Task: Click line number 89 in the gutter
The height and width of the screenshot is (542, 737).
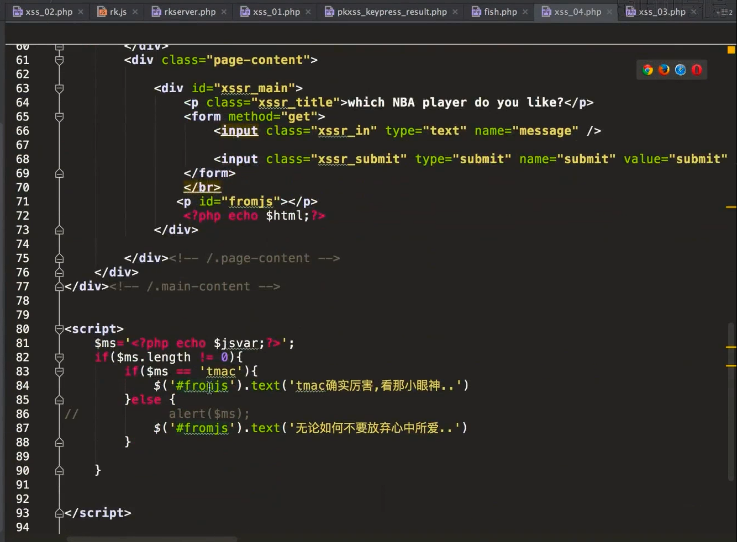Action: pos(23,456)
